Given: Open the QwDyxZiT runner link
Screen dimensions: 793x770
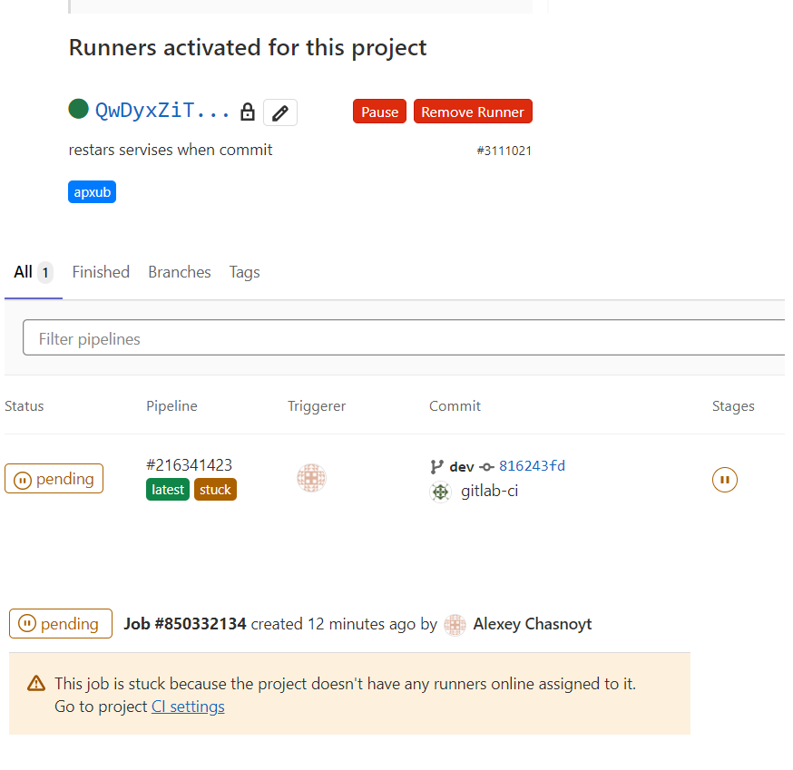Looking at the screenshot, I should pos(162,111).
